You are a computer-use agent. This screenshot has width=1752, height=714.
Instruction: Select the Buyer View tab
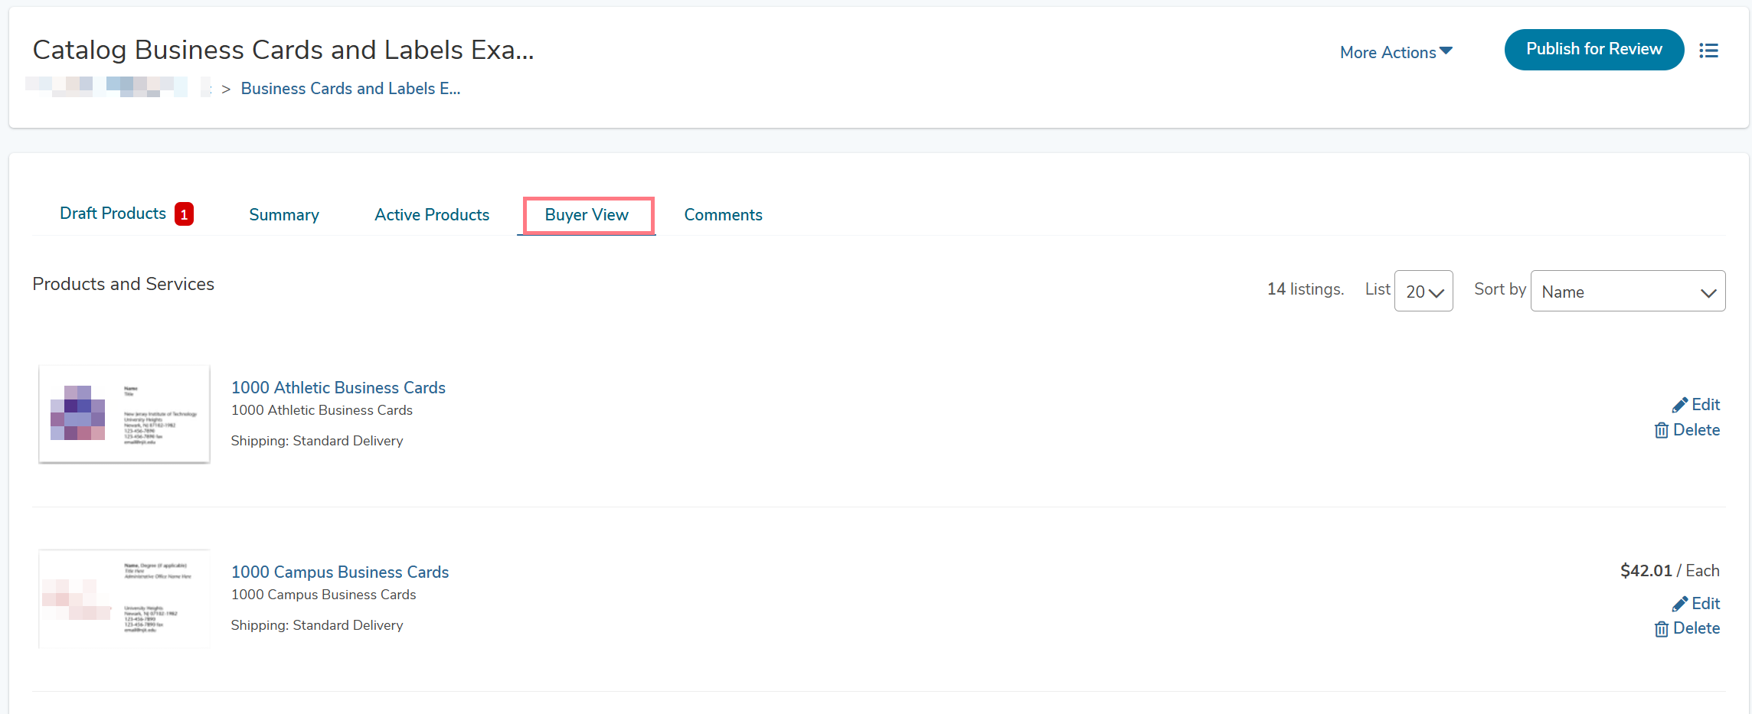tap(587, 215)
